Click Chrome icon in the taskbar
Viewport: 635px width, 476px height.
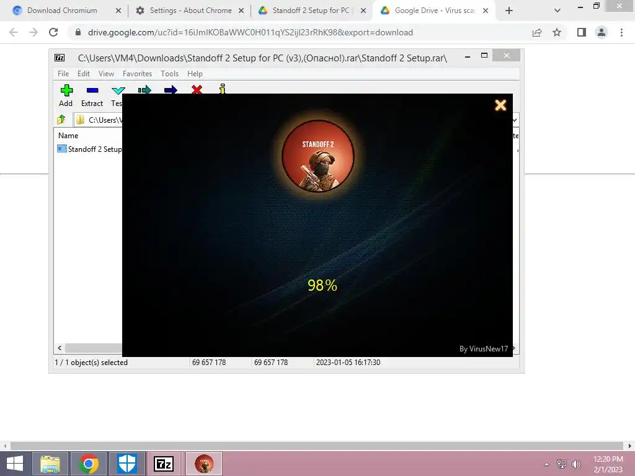click(89, 464)
